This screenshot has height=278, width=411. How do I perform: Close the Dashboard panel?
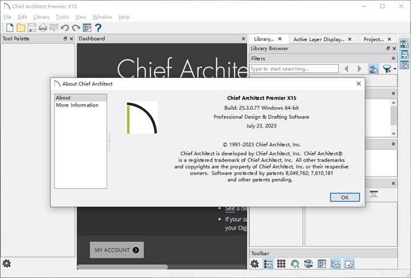243,39
